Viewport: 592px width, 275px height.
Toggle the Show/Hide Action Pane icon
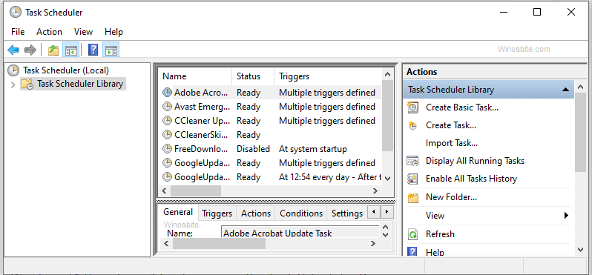pyautogui.click(x=111, y=50)
